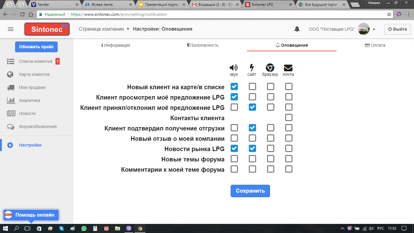
Task: Switch to the Безопасность tab
Action: (202, 45)
